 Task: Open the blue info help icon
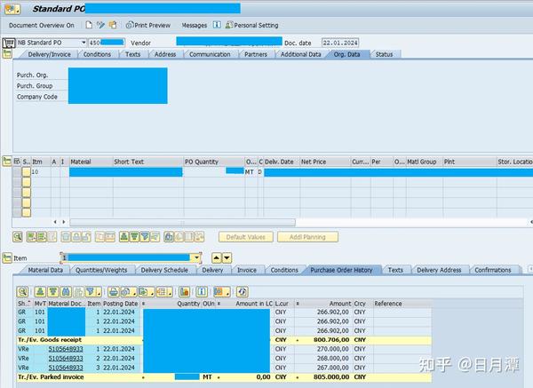tap(217, 25)
